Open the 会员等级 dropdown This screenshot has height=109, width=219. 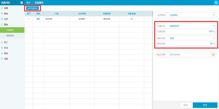tap(186, 15)
